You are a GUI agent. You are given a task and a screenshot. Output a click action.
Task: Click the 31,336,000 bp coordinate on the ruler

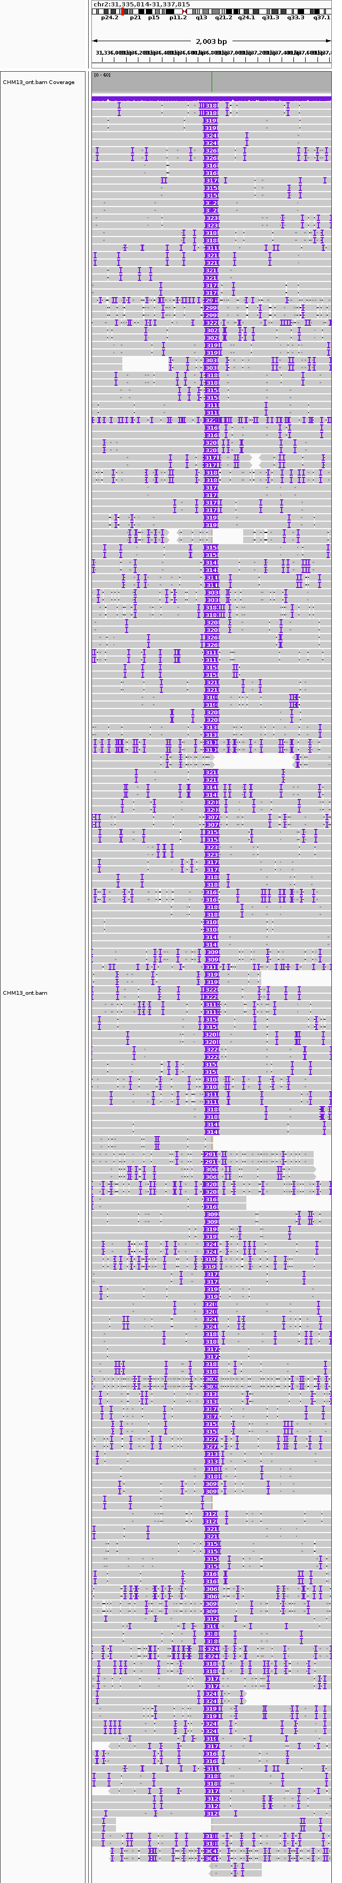(110, 52)
